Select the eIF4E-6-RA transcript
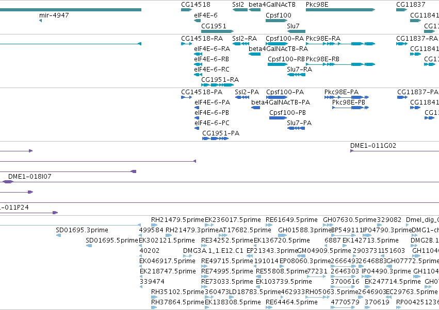439x310 pixels. click(212, 49)
